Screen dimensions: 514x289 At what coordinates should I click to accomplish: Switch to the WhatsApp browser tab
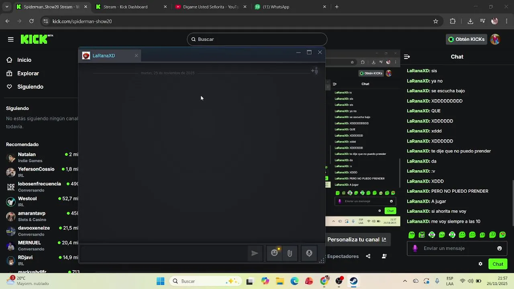tap(290, 7)
